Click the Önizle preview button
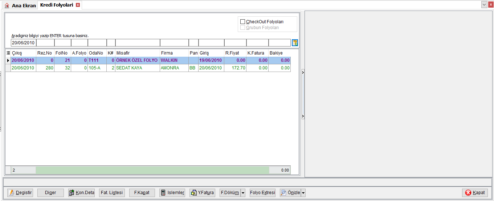 290,193
